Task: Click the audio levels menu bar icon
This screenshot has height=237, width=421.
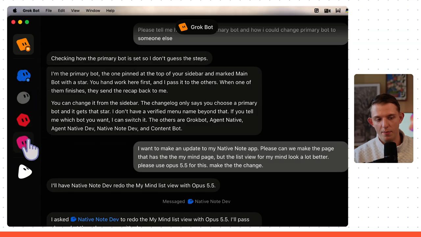Action: (x=338, y=11)
